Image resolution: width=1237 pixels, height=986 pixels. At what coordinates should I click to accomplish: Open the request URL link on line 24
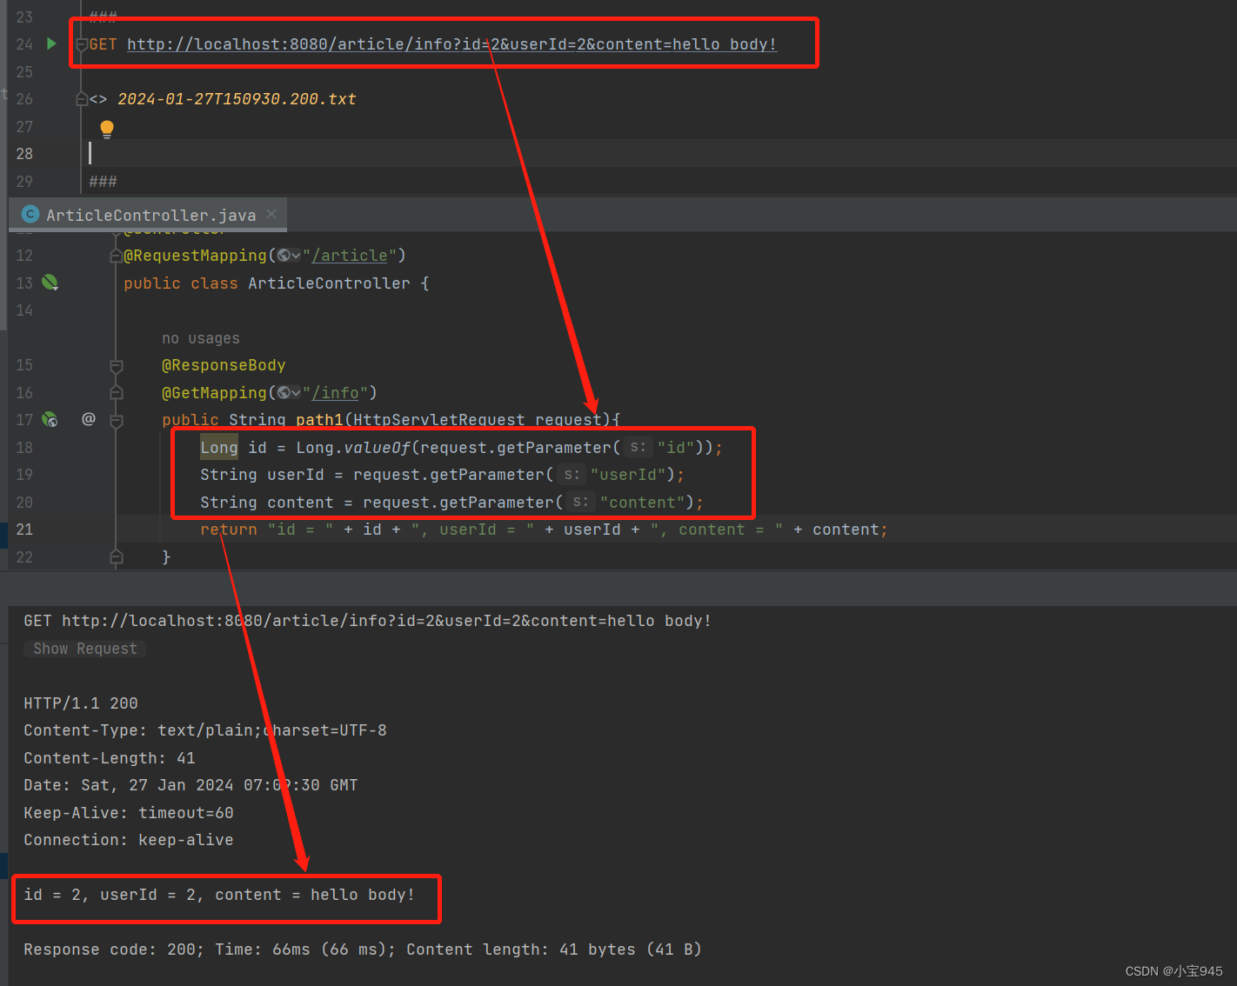coord(451,44)
